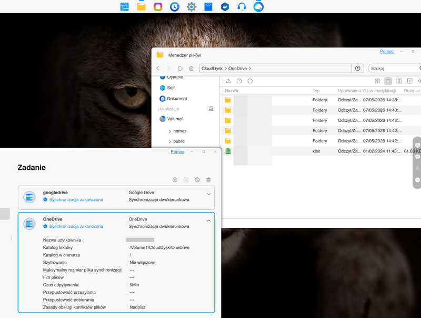Open the Pomoc link in the task window
This screenshot has width=421, height=318.
177,152
